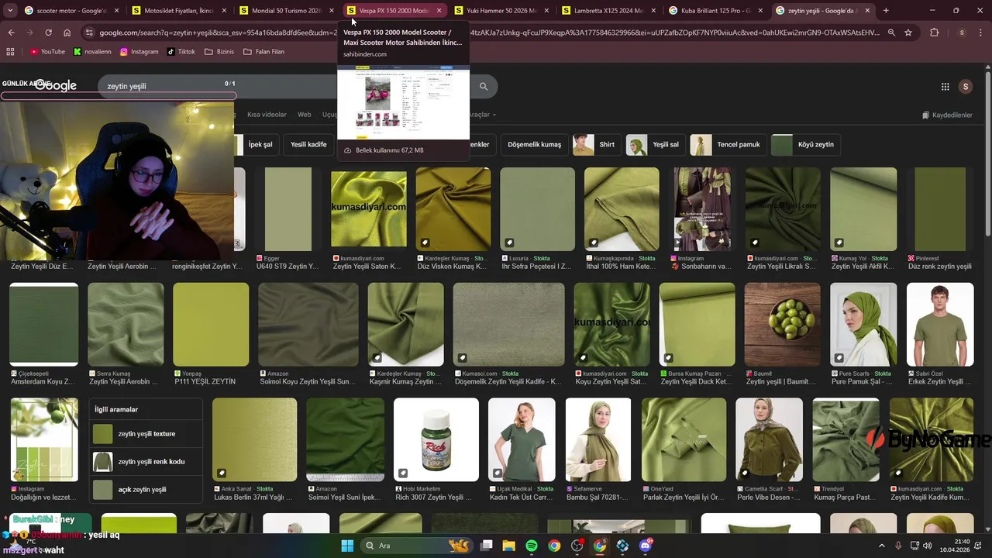The image size is (992, 558).
Task: Open the apps grid in the bookmarks bar
Action: tap(10, 52)
